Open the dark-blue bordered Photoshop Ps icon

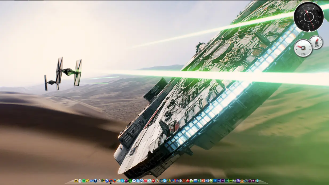coord(219,181)
